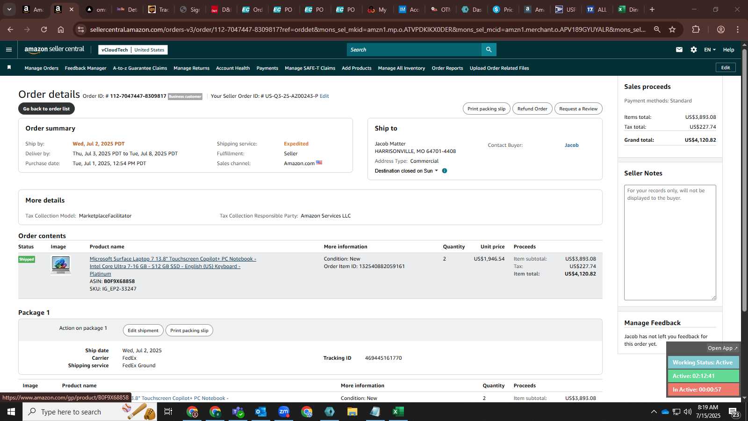Click the browser home icon
This screenshot has width=748, height=421.
click(x=61, y=29)
